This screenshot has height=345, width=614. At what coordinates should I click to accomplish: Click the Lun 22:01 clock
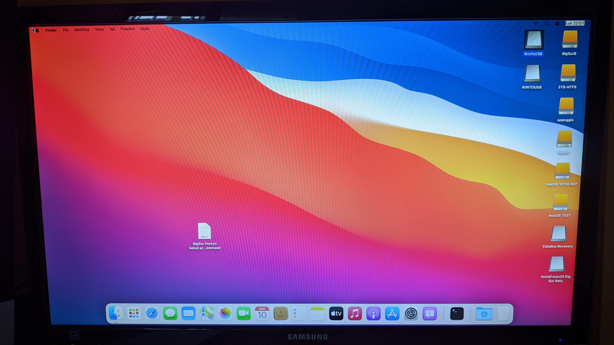(x=575, y=23)
